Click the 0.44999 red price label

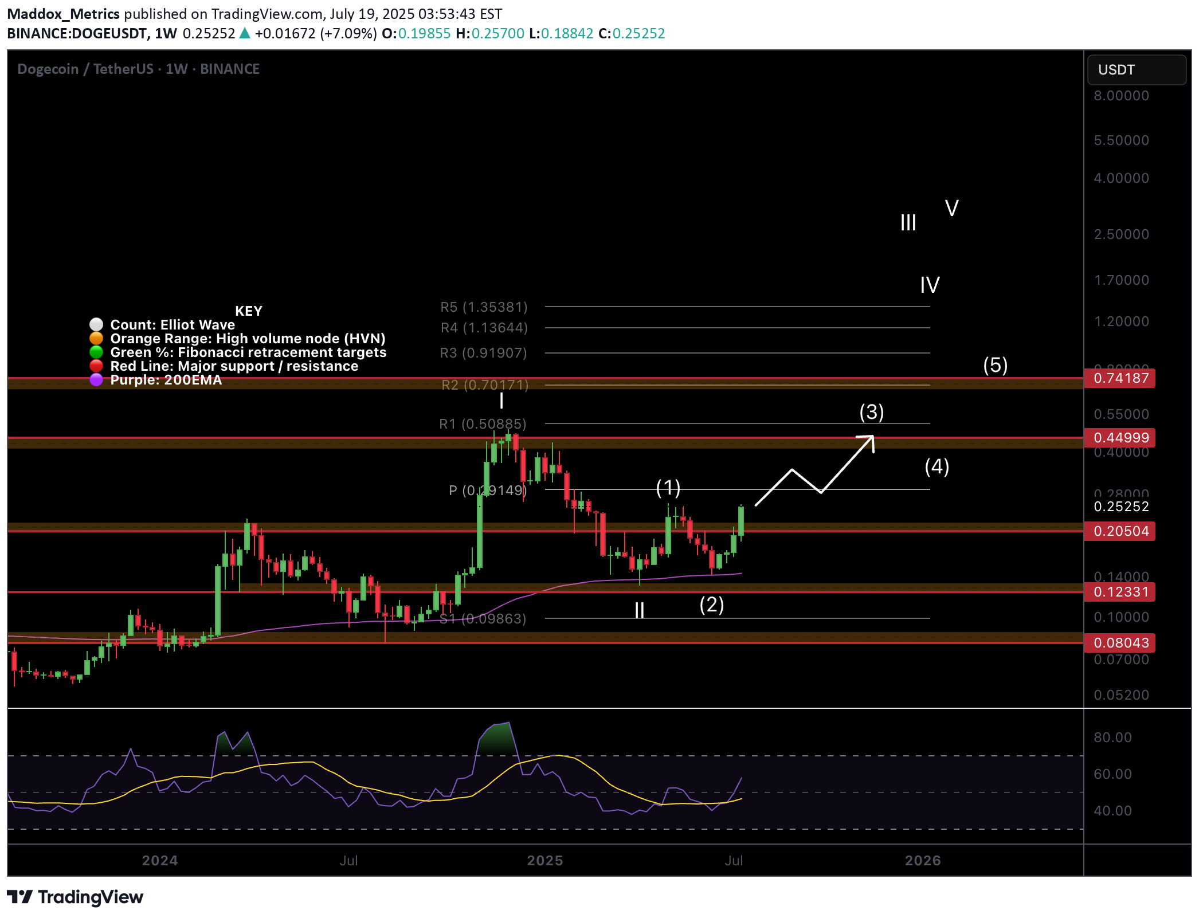1120,438
